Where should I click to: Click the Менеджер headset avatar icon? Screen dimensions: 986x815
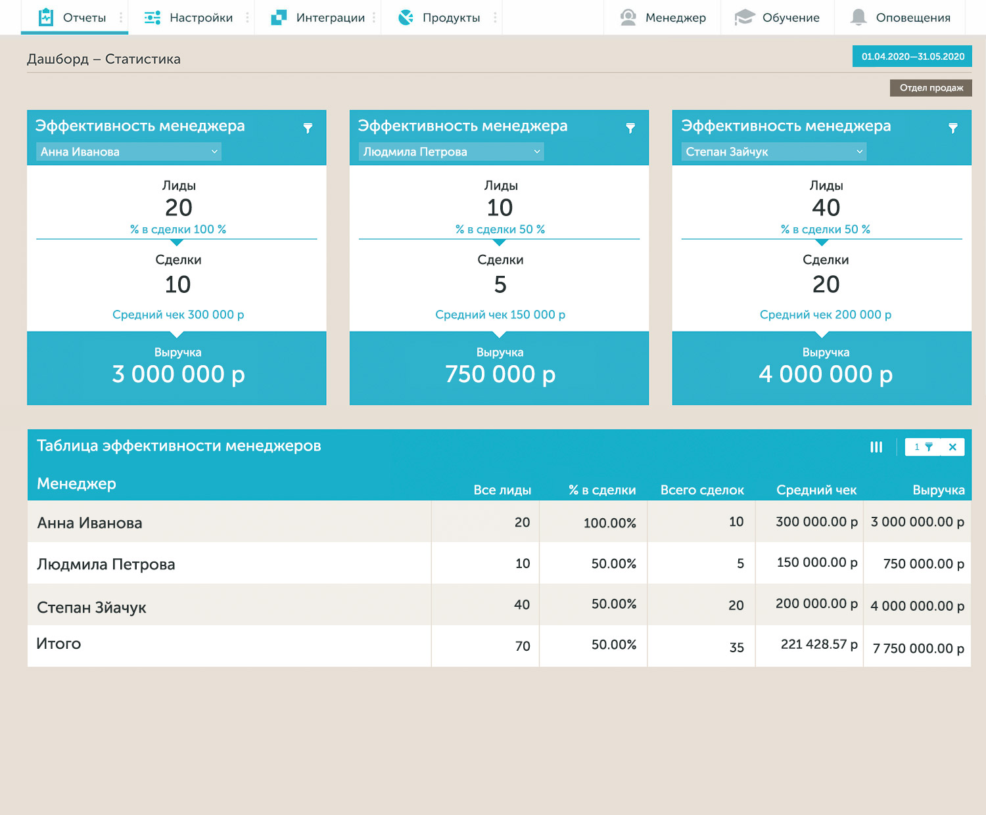pyautogui.click(x=628, y=18)
